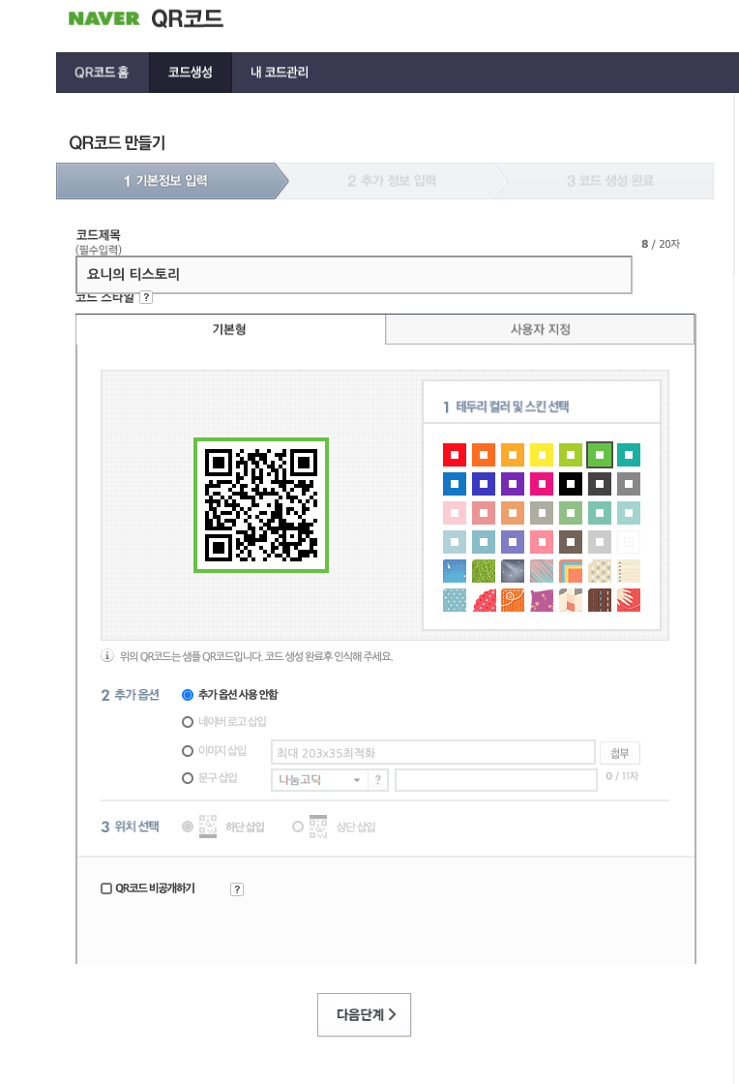Click the info icon before the sample QR notice
Viewport: 739px width, 1084px height.
point(107,655)
